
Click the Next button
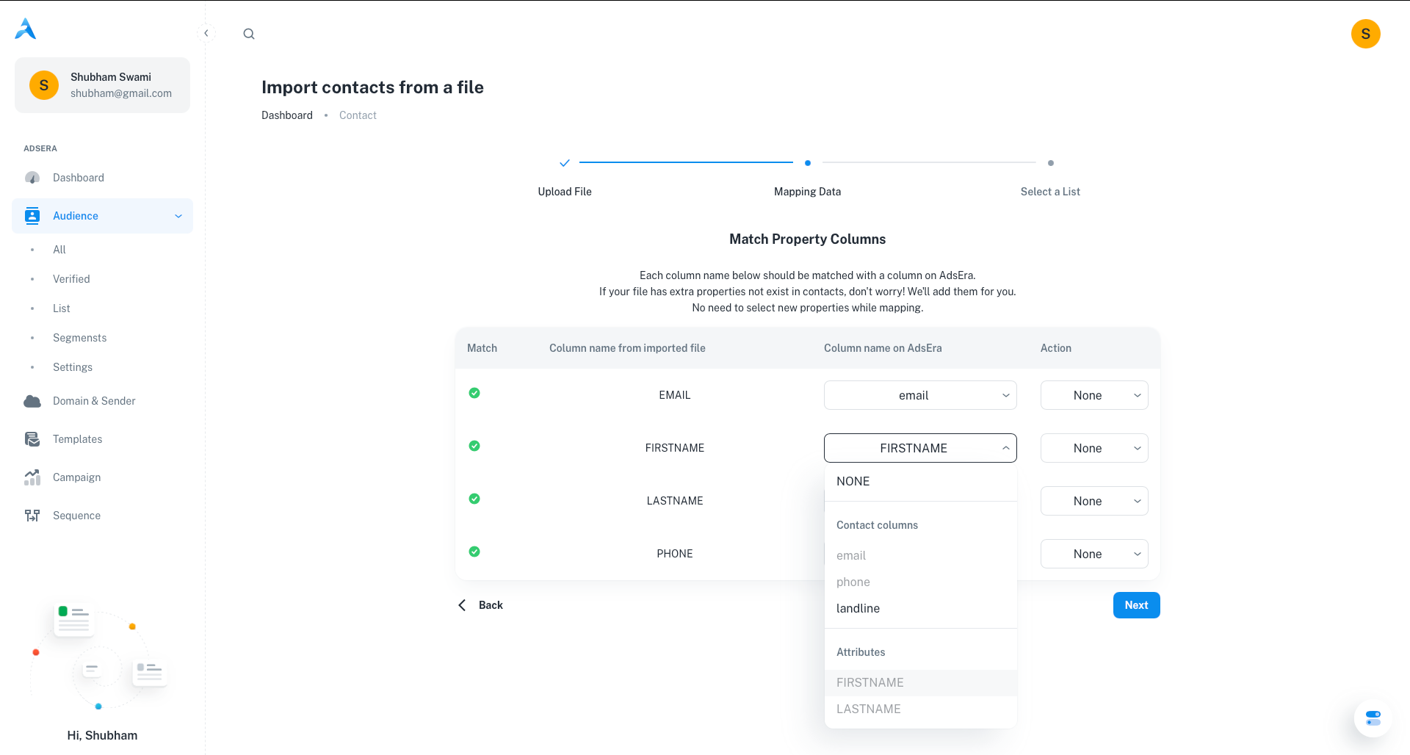click(x=1136, y=605)
